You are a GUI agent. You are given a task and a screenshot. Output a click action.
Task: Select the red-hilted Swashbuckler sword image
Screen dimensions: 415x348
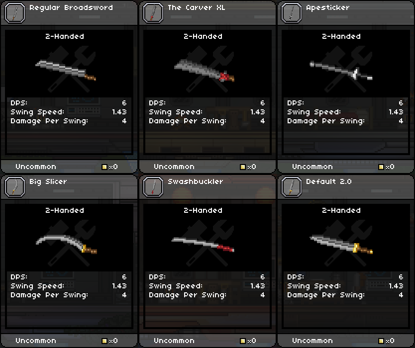click(x=203, y=245)
